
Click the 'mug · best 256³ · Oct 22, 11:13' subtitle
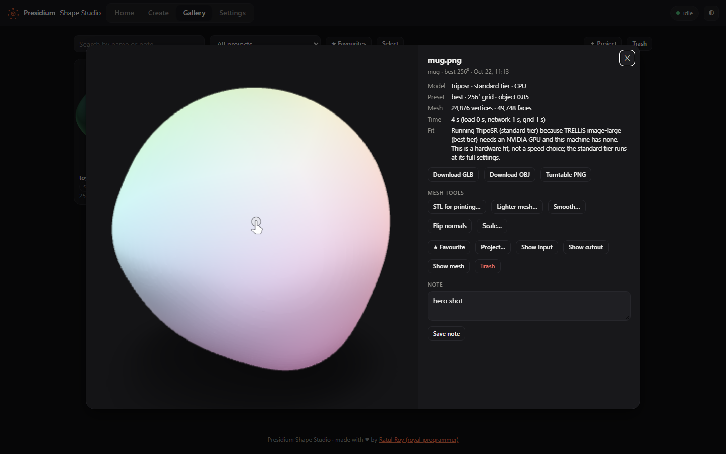pos(468,72)
